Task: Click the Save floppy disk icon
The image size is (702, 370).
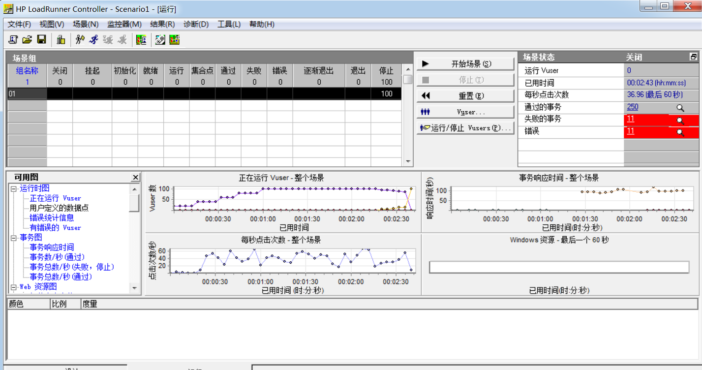Action: pyautogui.click(x=42, y=40)
